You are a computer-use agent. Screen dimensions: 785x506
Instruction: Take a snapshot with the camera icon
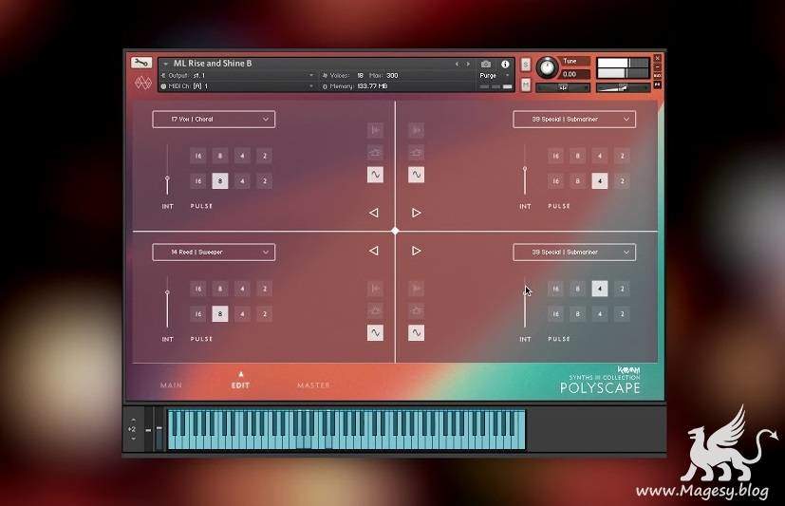point(486,64)
